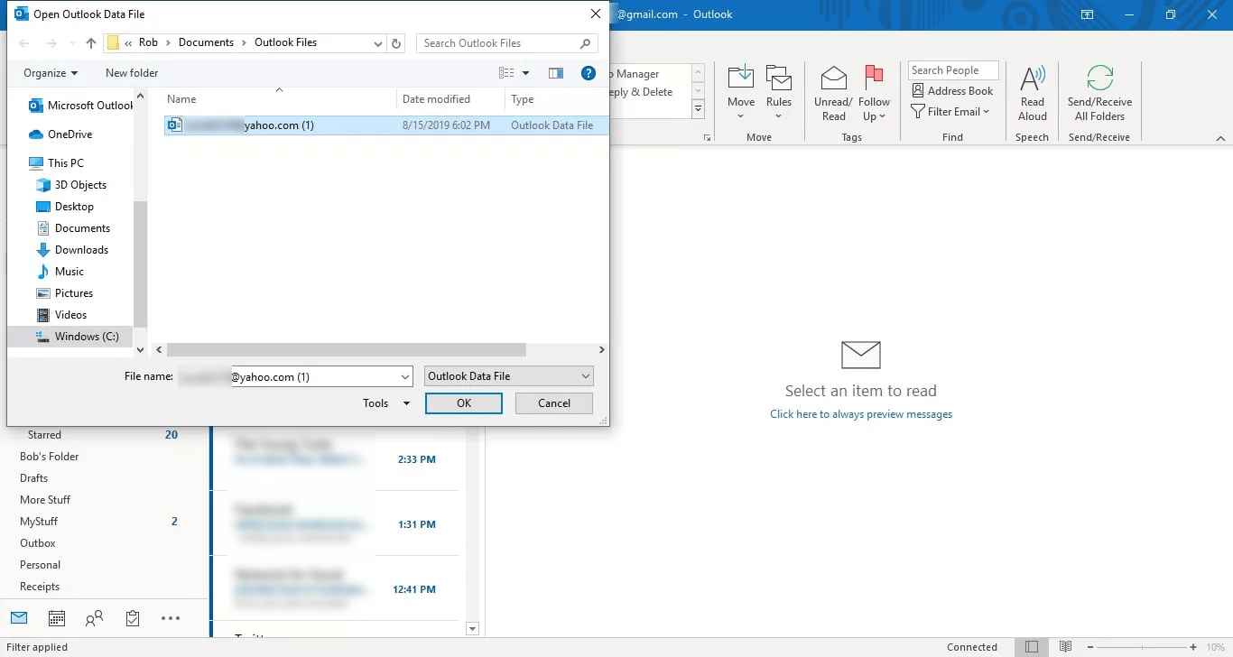1233x657 pixels.
Task: Click Unread/Read in the Tags group
Action: pyautogui.click(x=833, y=93)
